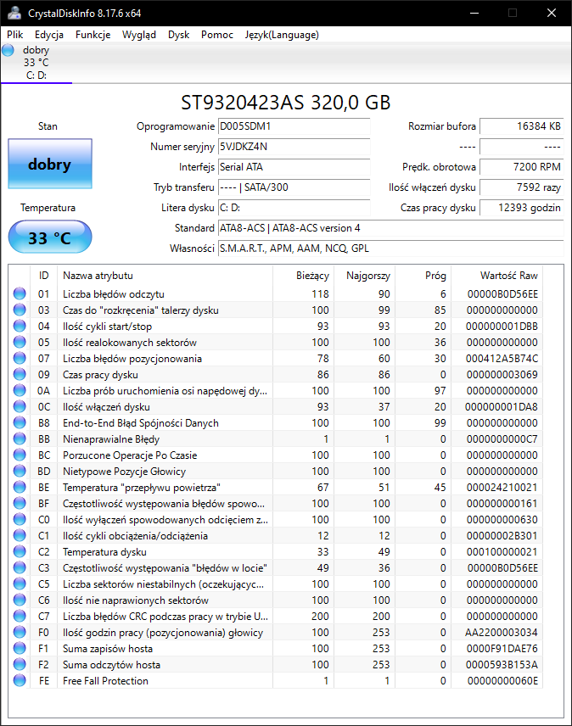This screenshot has width=572, height=726.
Task: Click the buffer size field 16384 KB
Action: [x=522, y=126]
